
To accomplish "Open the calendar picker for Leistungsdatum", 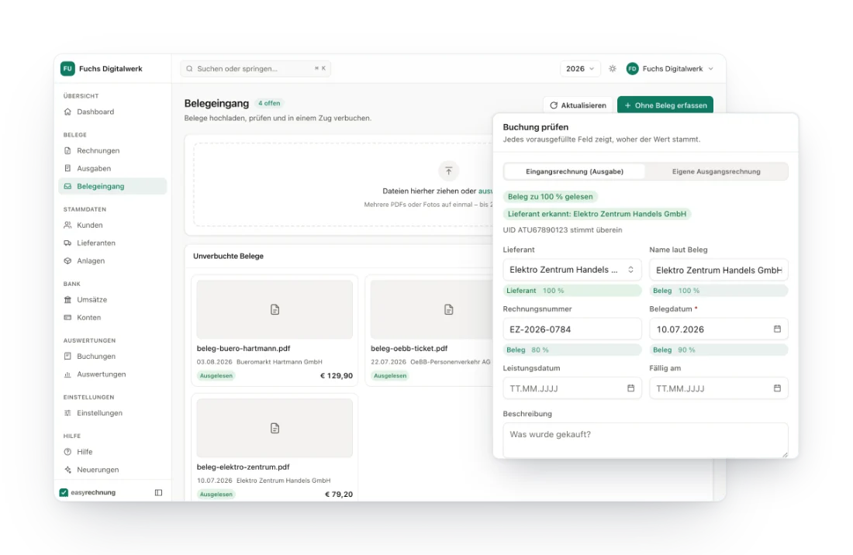I will click(631, 388).
